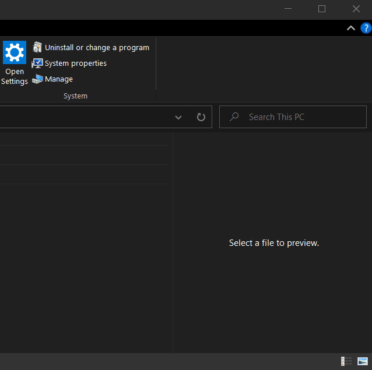Minimize the File Explorer window
372x370 pixels.
tap(287, 9)
